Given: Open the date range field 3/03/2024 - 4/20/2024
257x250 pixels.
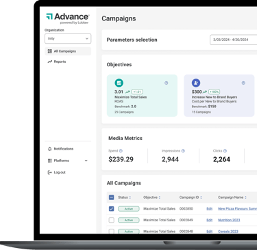Looking at the screenshot, I should click(234, 40).
